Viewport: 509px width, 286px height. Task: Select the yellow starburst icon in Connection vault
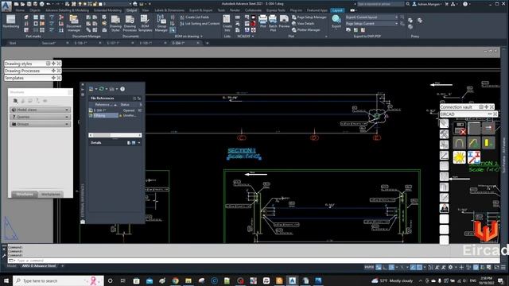[x=460, y=157]
